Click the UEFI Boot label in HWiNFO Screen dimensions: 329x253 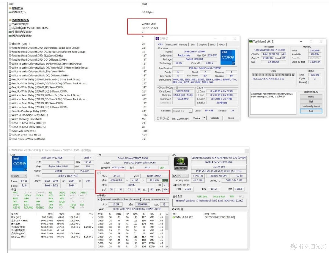tap(202, 197)
